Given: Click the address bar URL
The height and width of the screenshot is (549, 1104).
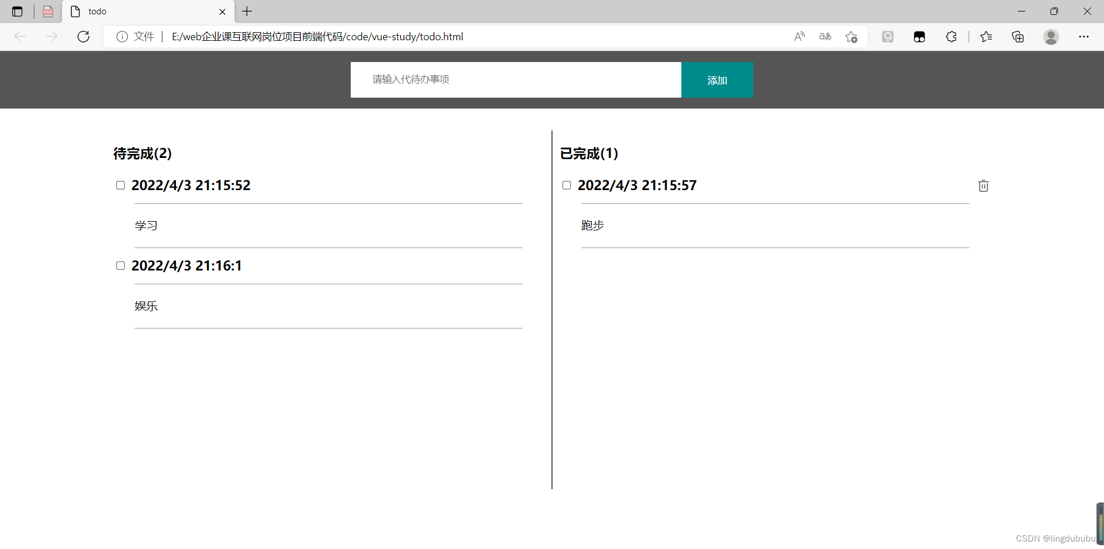Looking at the screenshot, I should pos(317,37).
